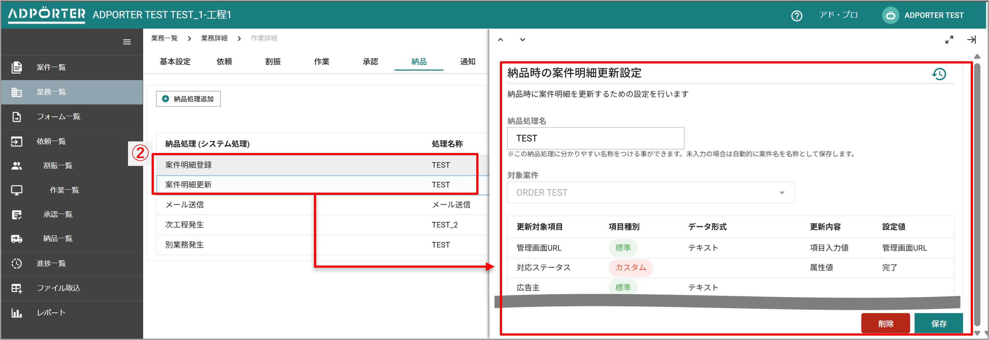Open the 案件一覧 sidebar icon
The image size is (989, 340).
click(x=16, y=67)
